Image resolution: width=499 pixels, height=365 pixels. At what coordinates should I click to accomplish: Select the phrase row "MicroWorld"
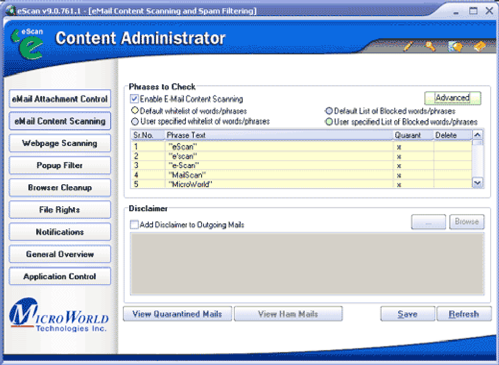[x=302, y=184]
